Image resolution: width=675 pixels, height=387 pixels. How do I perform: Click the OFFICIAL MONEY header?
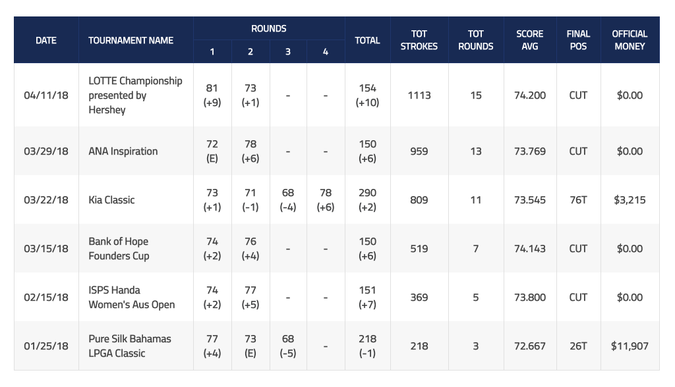coord(630,40)
